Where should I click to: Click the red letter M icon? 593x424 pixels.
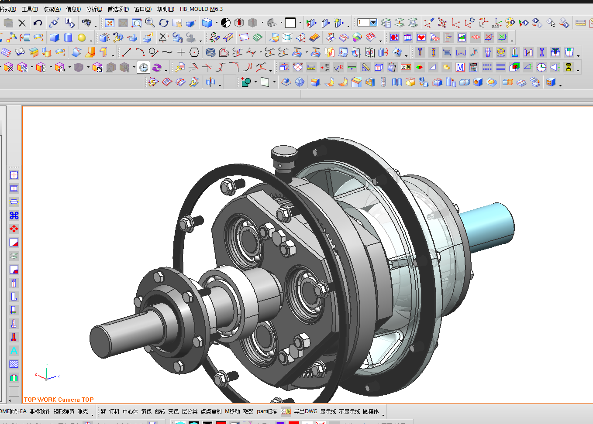tap(460, 67)
